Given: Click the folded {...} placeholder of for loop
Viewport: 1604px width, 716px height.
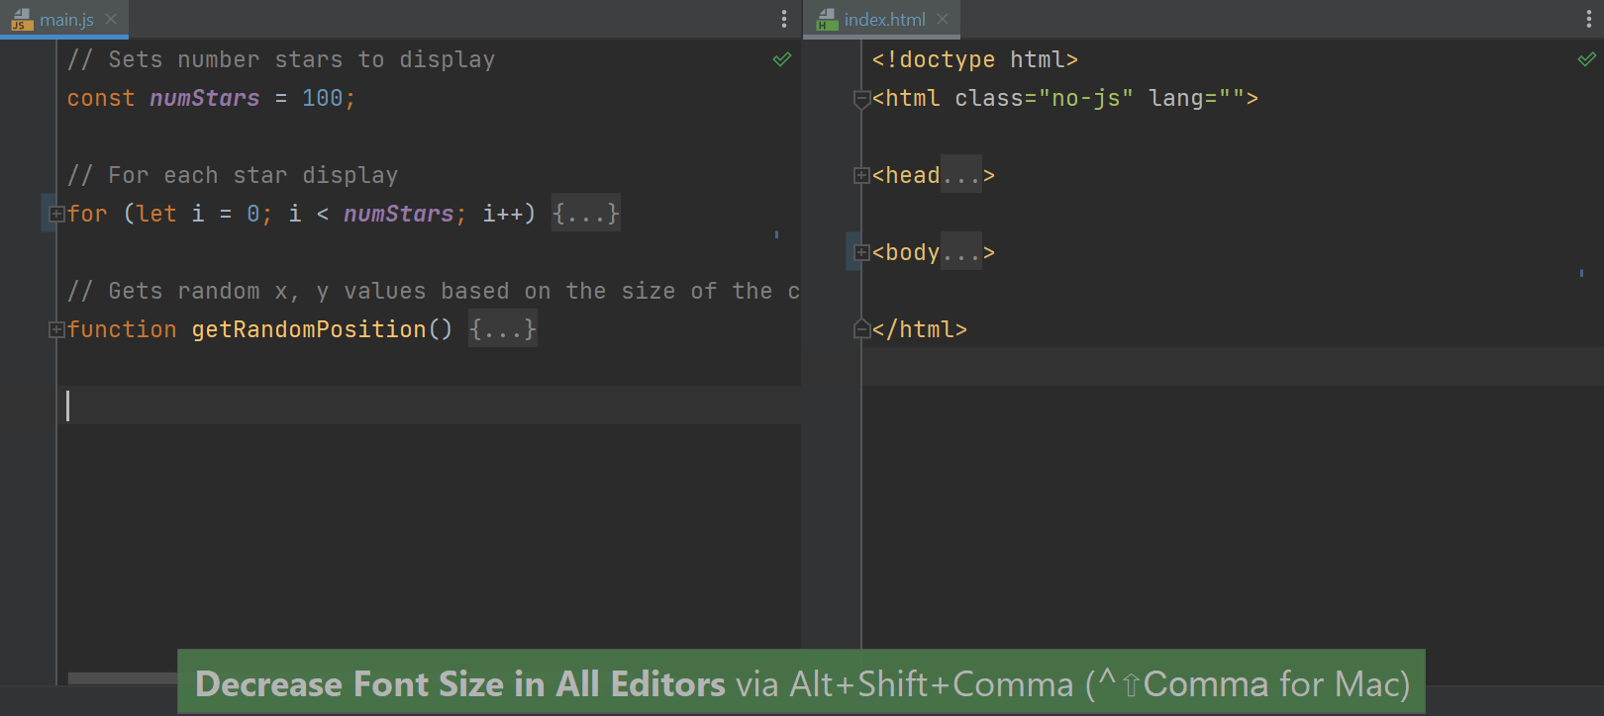Looking at the screenshot, I should [586, 214].
